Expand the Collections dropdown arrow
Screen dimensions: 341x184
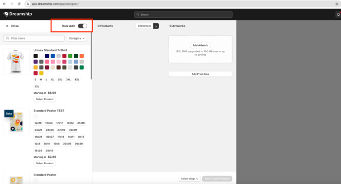click(x=156, y=26)
